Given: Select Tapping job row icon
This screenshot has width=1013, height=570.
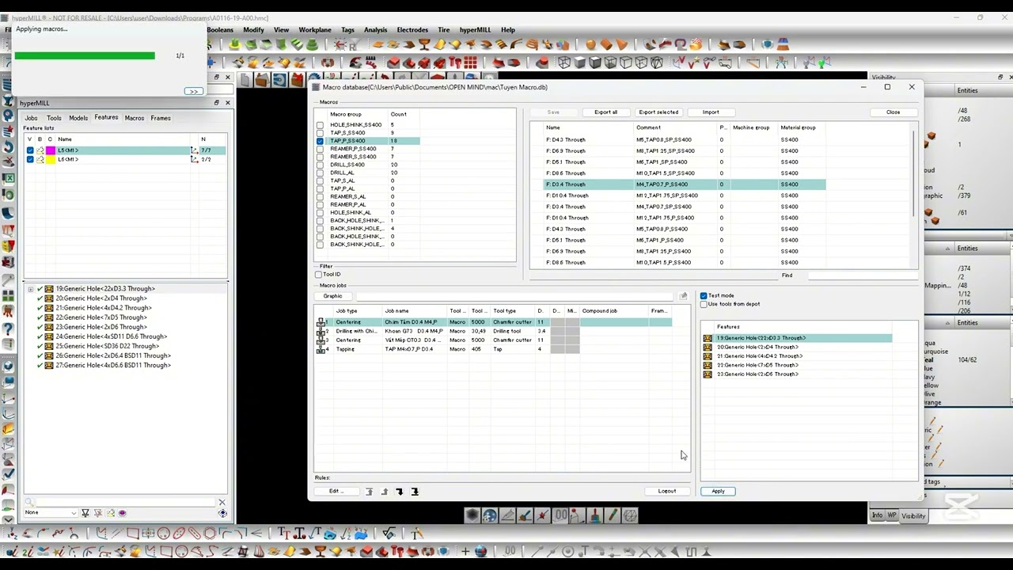Looking at the screenshot, I should pyautogui.click(x=321, y=349).
